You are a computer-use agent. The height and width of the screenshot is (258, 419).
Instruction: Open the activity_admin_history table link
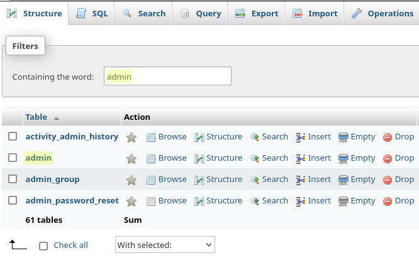72,136
